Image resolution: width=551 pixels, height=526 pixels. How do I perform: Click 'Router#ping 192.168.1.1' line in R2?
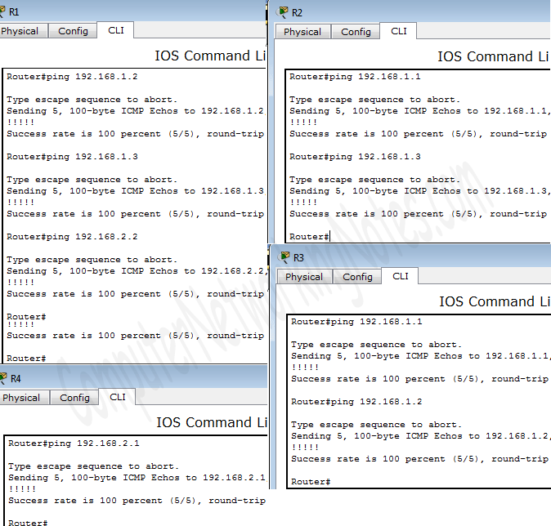point(355,77)
